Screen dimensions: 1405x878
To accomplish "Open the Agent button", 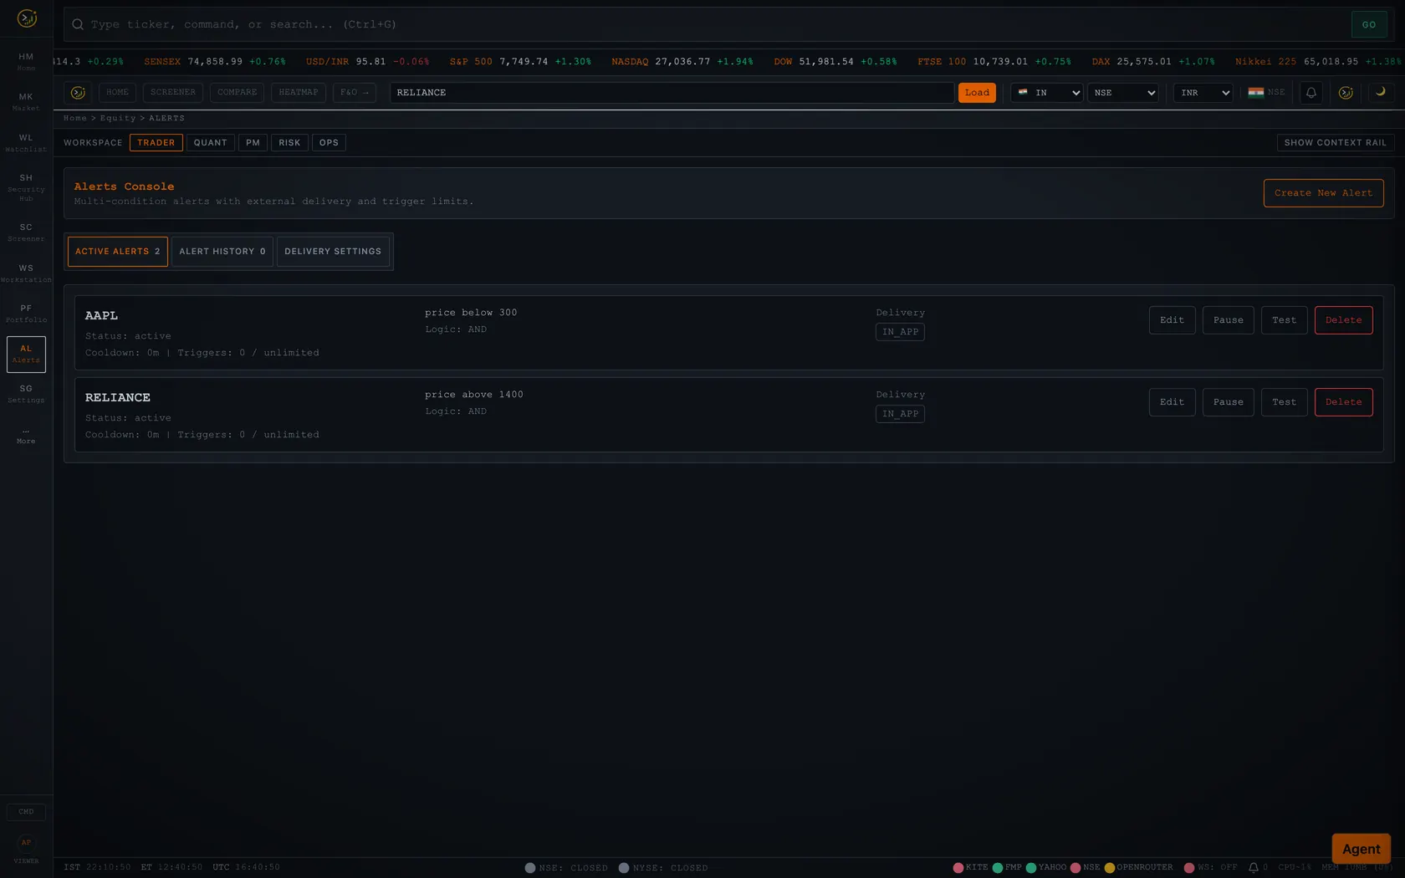I will tap(1361, 849).
